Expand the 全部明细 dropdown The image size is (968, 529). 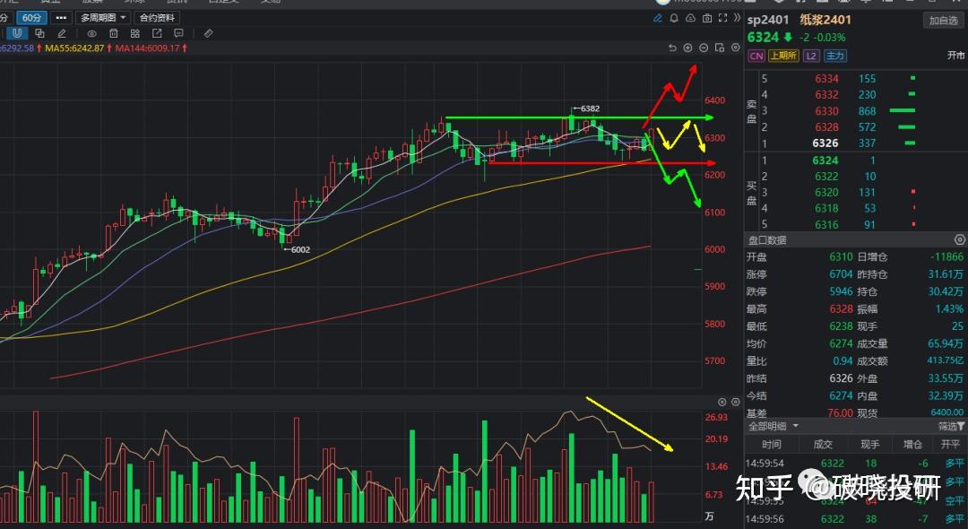click(774, 426)
